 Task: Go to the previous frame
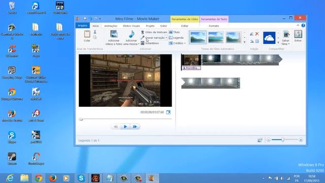click(116, 127)
